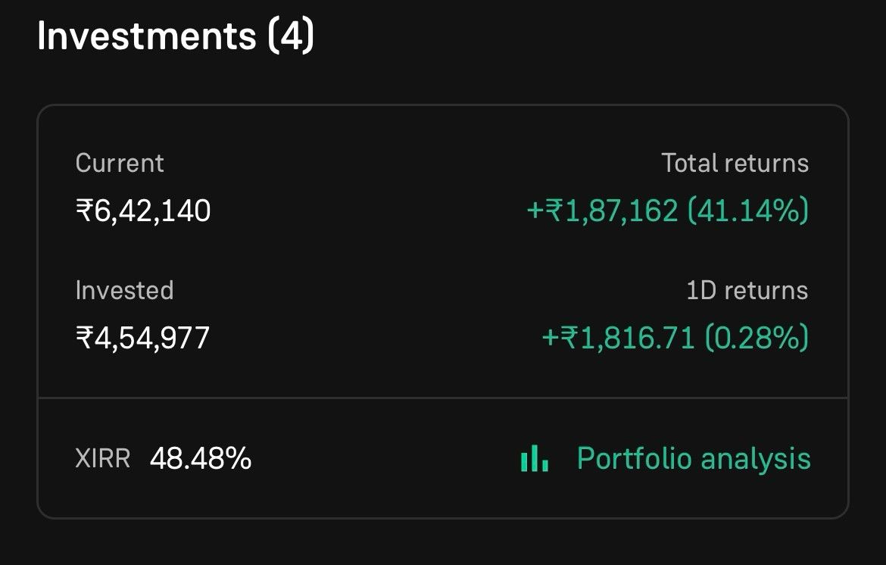Click the bar chart icon beside Portfolio analysis
Screen dimensions: 886x565
pos(535,458)
